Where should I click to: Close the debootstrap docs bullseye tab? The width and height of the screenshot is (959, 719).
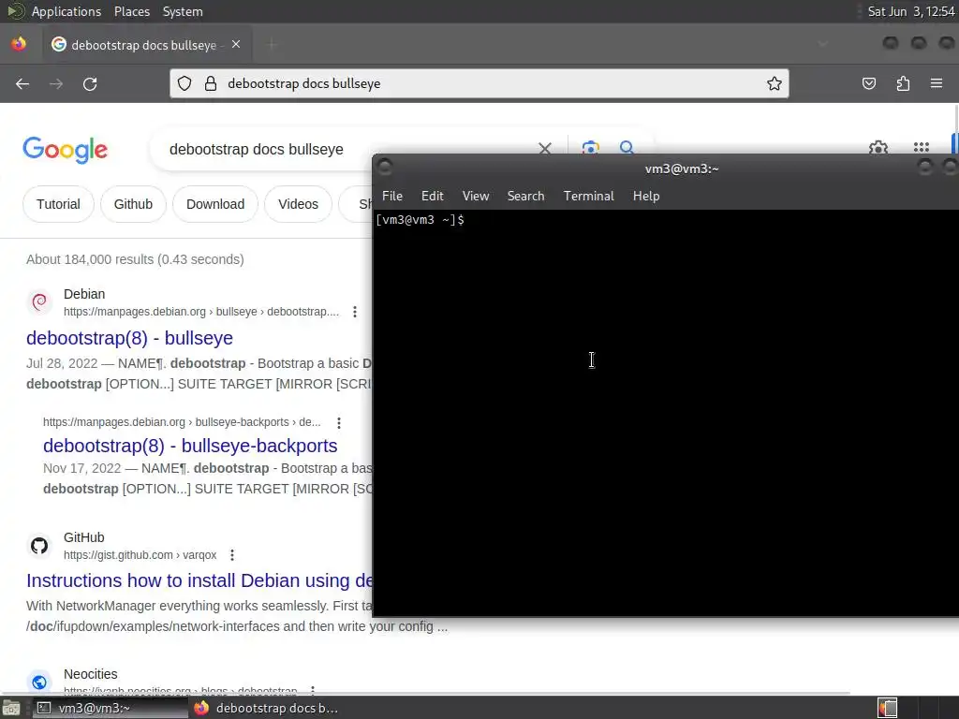click(236, 45)
